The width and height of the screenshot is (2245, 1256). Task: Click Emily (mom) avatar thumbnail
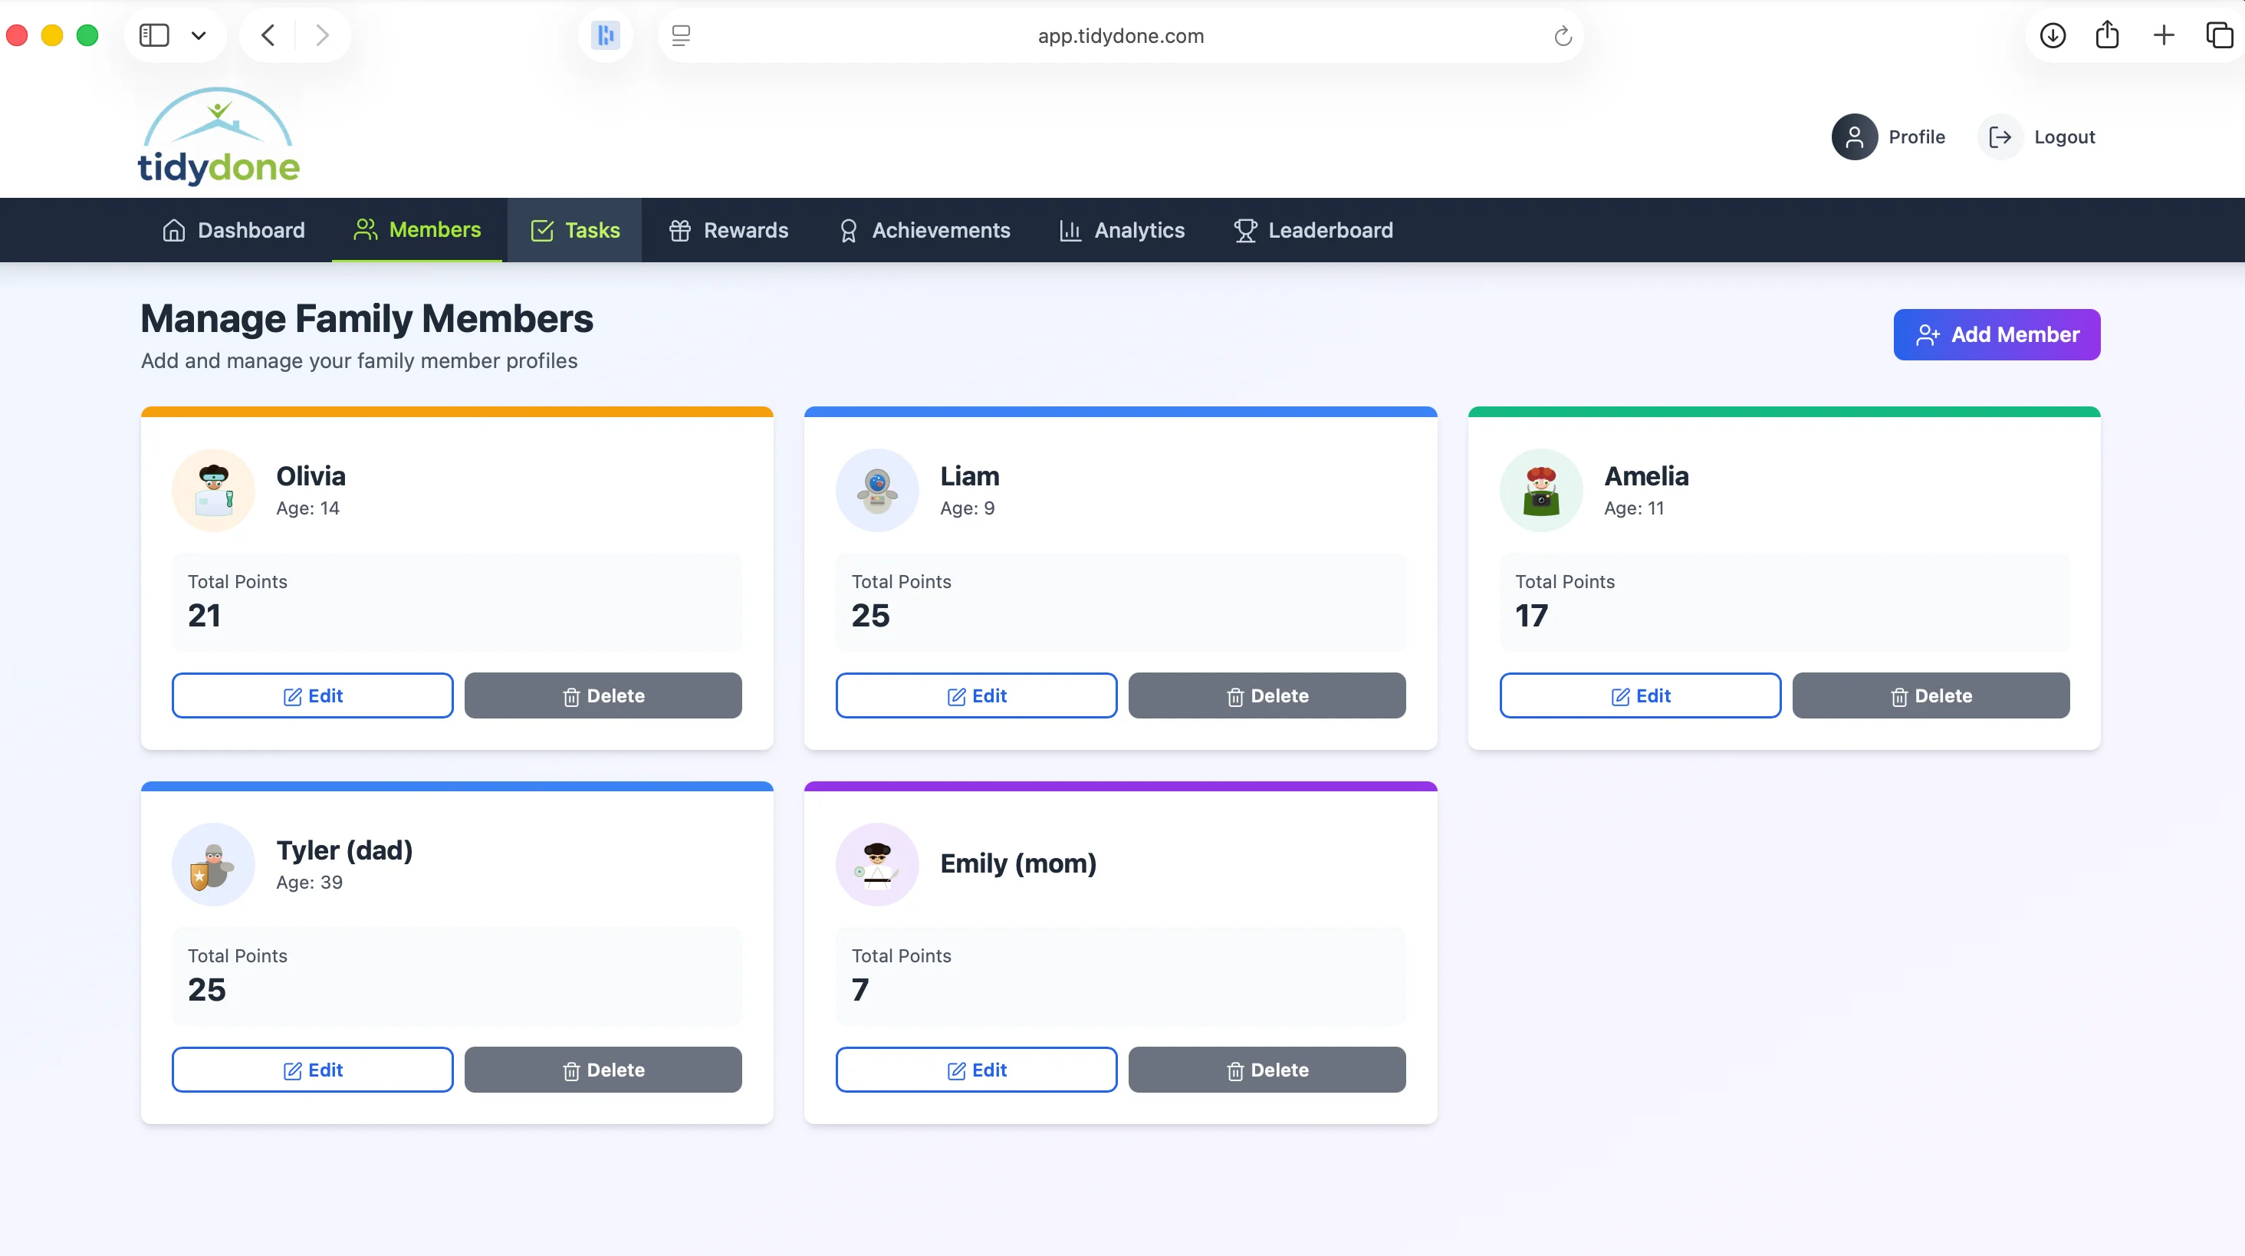tap(878, 865)
